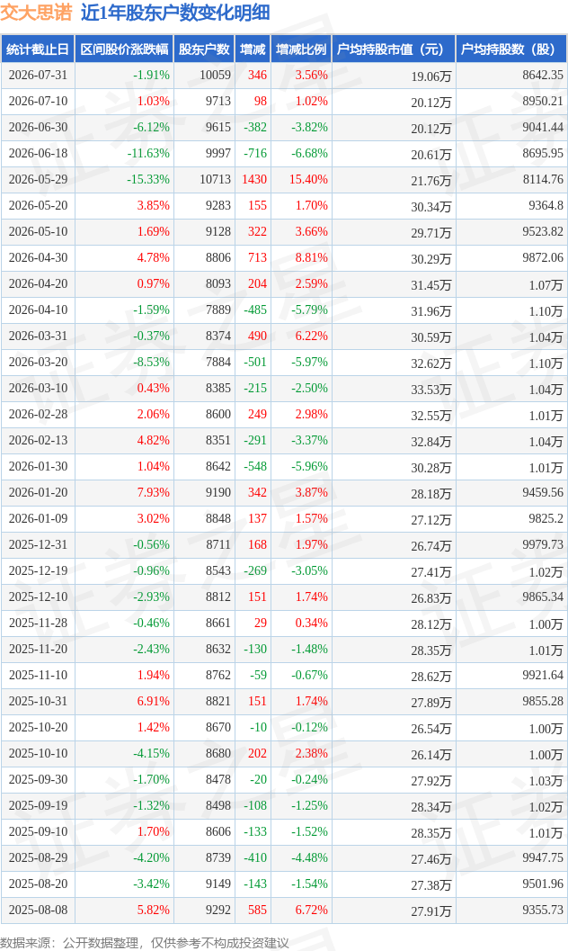Click the 户均持股市值（元） column header

click(x=394, y=49)
